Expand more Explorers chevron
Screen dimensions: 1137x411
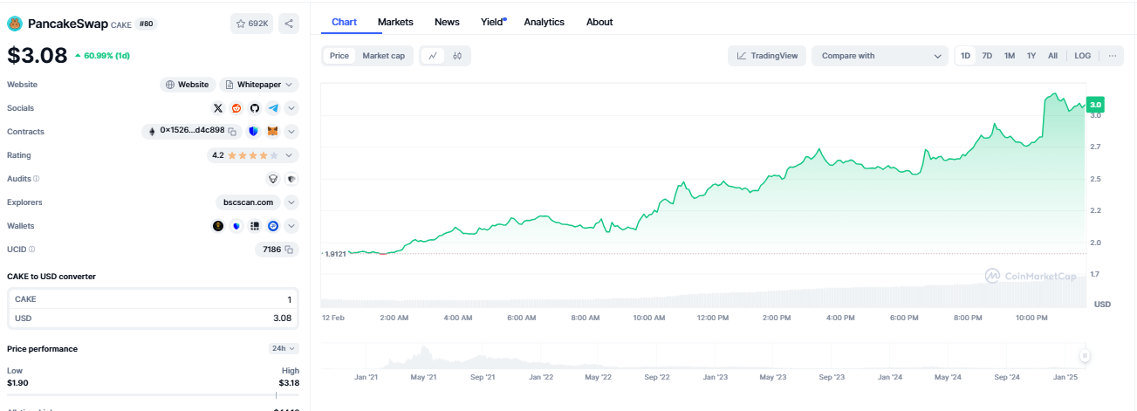click(x=291, y=202)
